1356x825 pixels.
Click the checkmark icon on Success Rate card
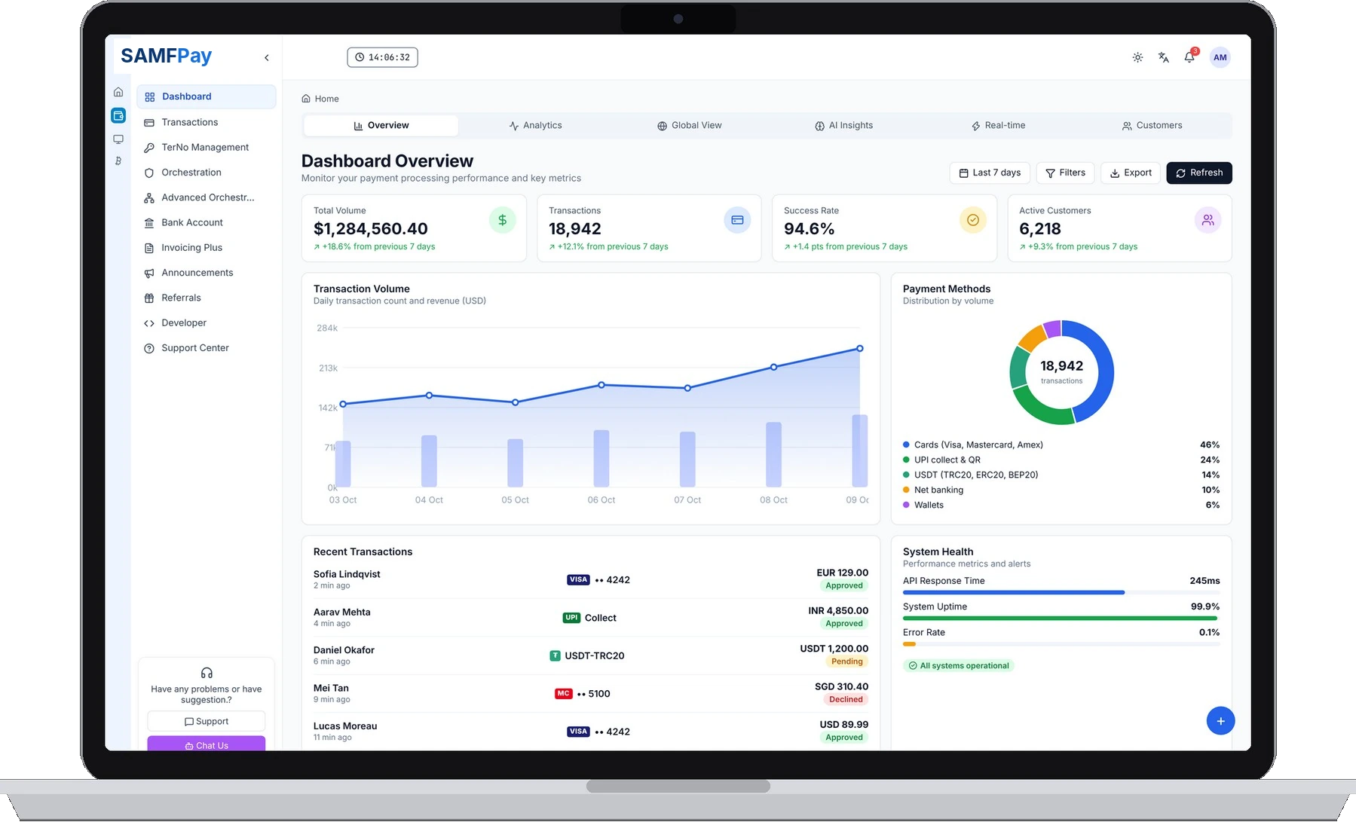(x=973, y=220)
